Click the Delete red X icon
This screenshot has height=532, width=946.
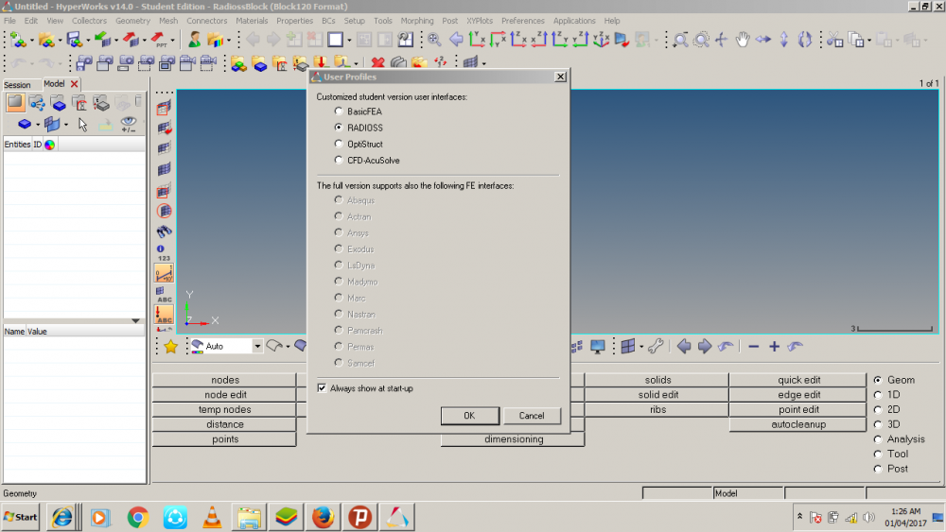click(377, 62)
